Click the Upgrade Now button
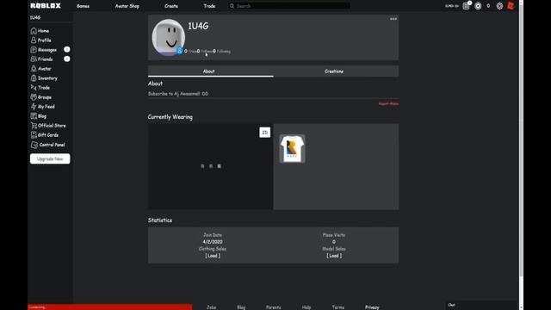The width and height of the screenshot is (551, 310). [x=50, y=158]
